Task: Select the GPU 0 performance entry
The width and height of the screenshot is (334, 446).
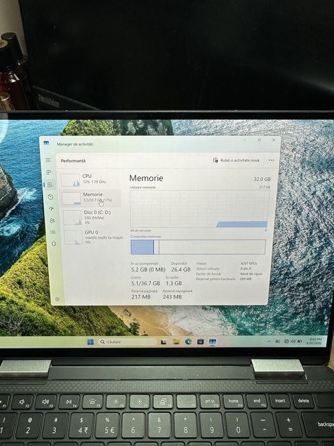Action: point(93,237)
